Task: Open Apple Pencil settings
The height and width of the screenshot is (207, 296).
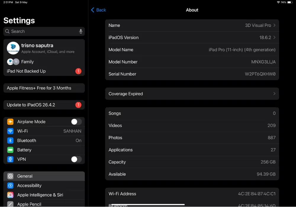Action: [44, 203]
